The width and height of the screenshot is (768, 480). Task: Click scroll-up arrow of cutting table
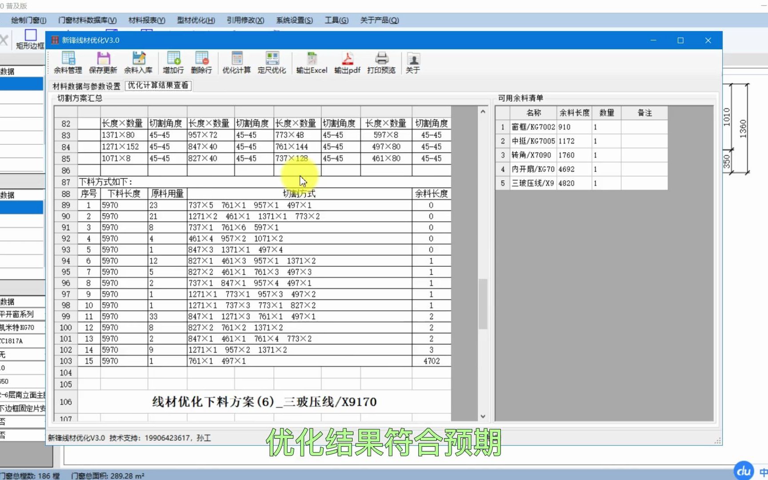(x=483, y=112)
